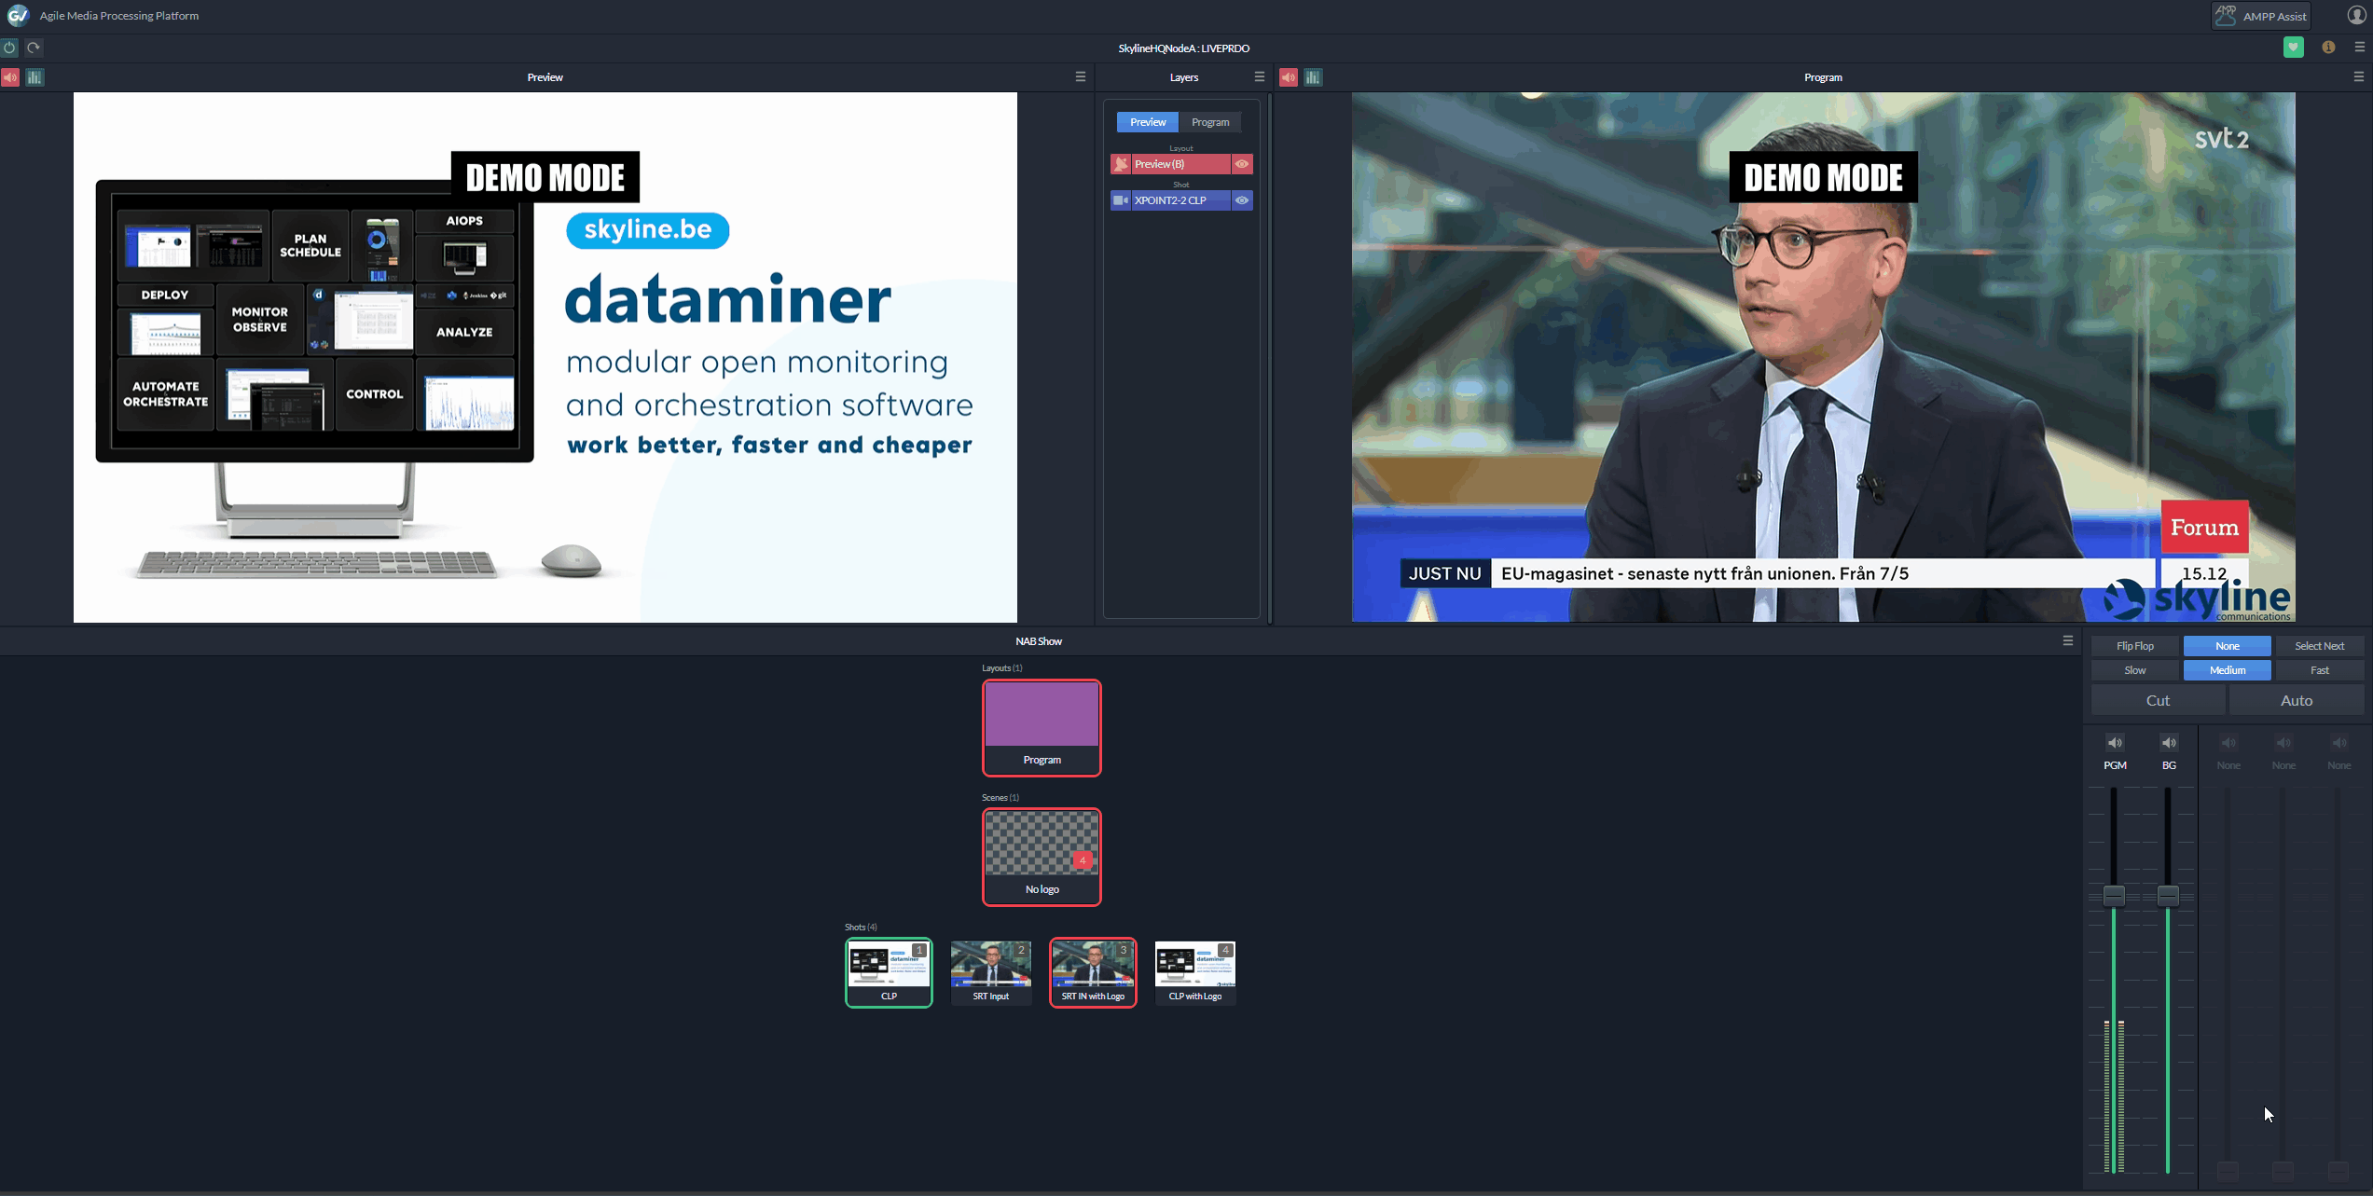The image size is (2373, 1196).
Task: Click the Preview monitor video image
Action: pos(545,357)
